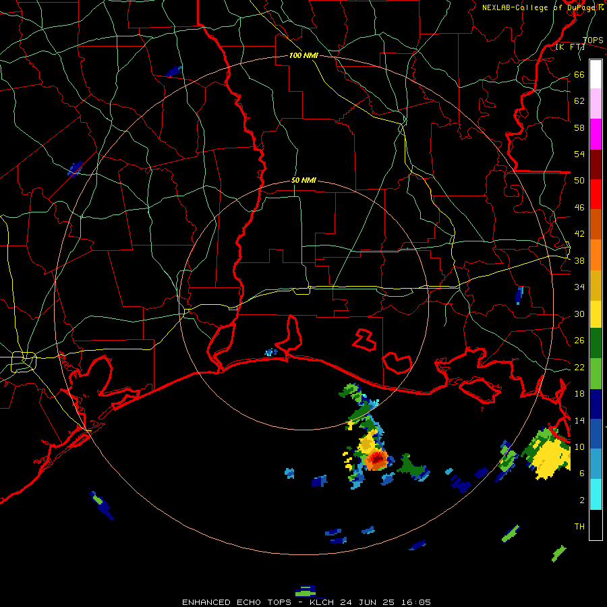Viewport: 607px width, 607px height.
Task: Click the (K FT) units label
Action: 570,47
